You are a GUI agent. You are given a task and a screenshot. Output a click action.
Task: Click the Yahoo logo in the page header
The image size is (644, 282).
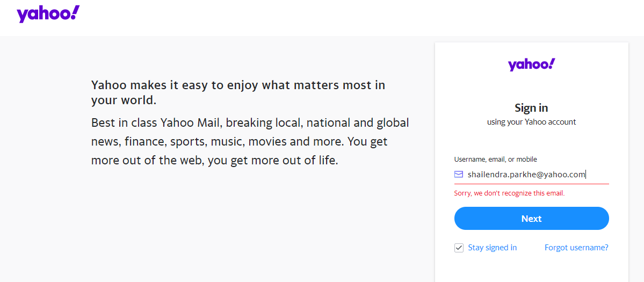48,14
